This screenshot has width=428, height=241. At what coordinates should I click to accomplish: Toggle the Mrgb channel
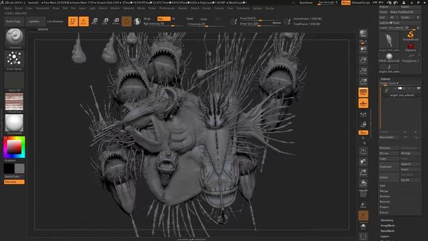pyautogui.click(x=147, y=19)
